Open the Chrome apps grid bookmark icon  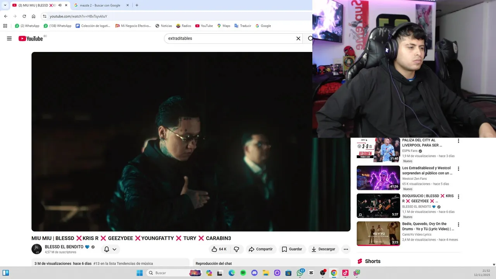[5, 26]
